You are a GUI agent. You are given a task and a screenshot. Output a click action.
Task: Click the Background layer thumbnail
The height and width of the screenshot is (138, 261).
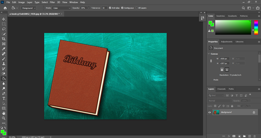click(216, 112)
